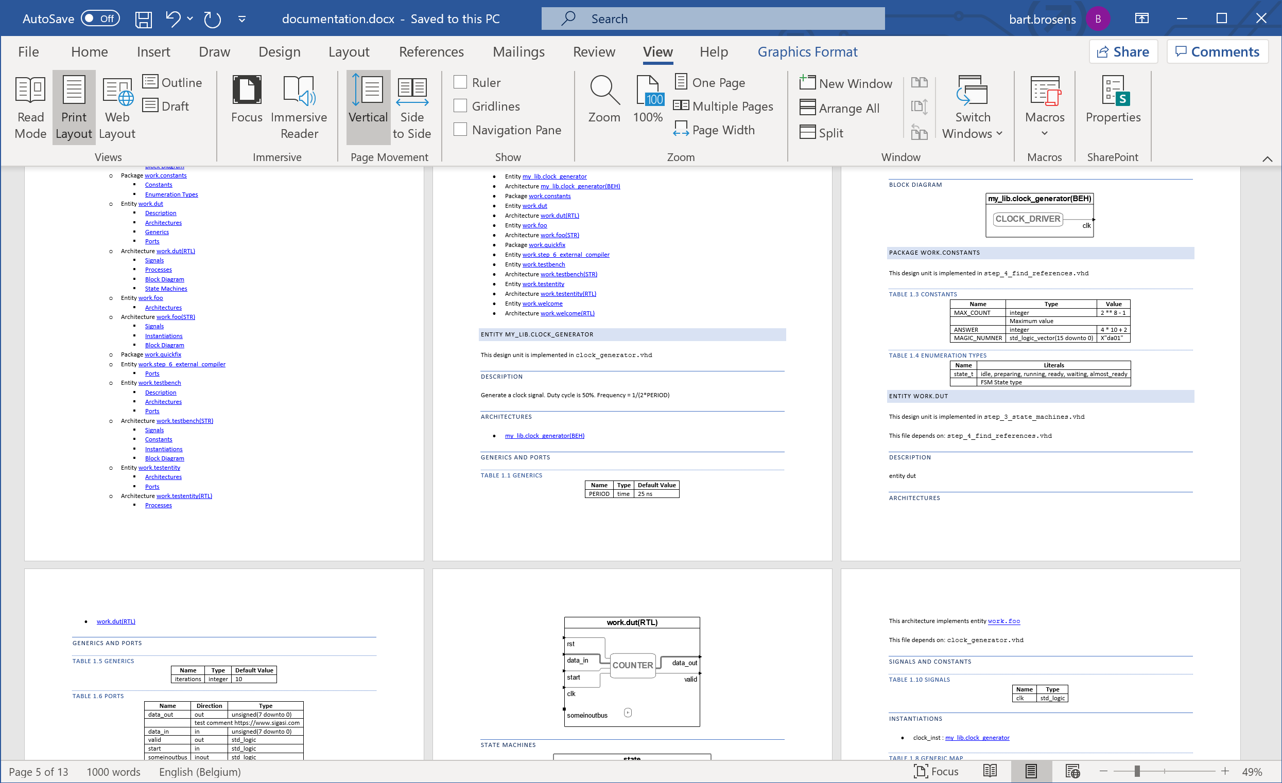Click Ribbon Display Options icon
Screen dimensions: 1282x783
(1141, 19)
